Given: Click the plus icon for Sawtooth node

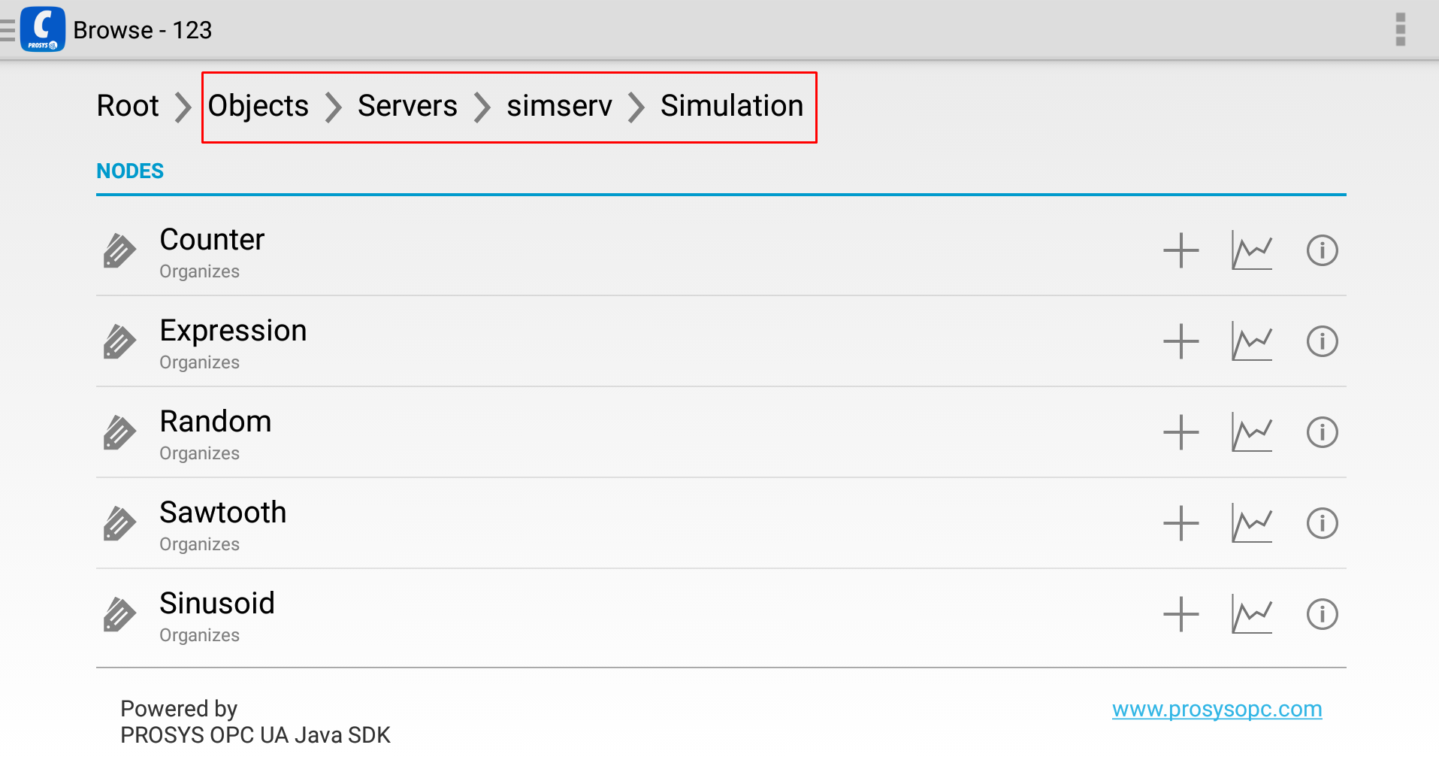Looking at the screenshot, I should tap(1181, 523).
